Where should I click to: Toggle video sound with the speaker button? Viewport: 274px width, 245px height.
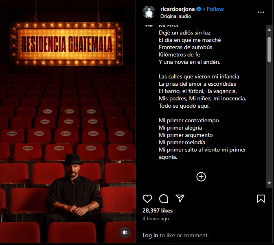click(125, 232)
